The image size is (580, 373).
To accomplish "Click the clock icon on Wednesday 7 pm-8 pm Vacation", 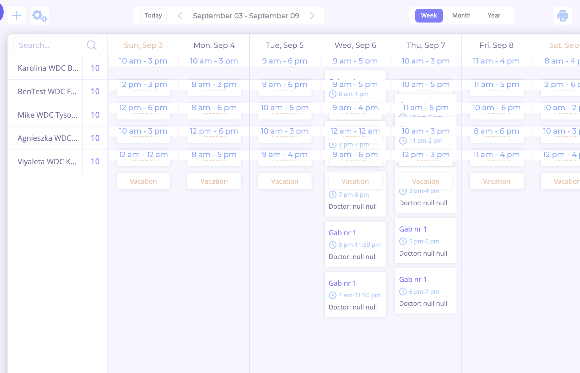I will point(332,194).
